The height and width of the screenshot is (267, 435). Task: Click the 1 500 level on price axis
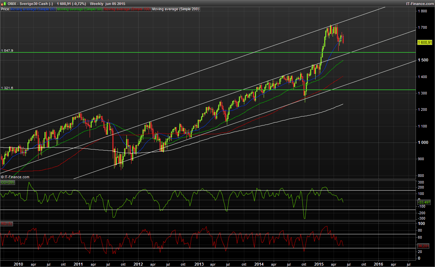423,60
